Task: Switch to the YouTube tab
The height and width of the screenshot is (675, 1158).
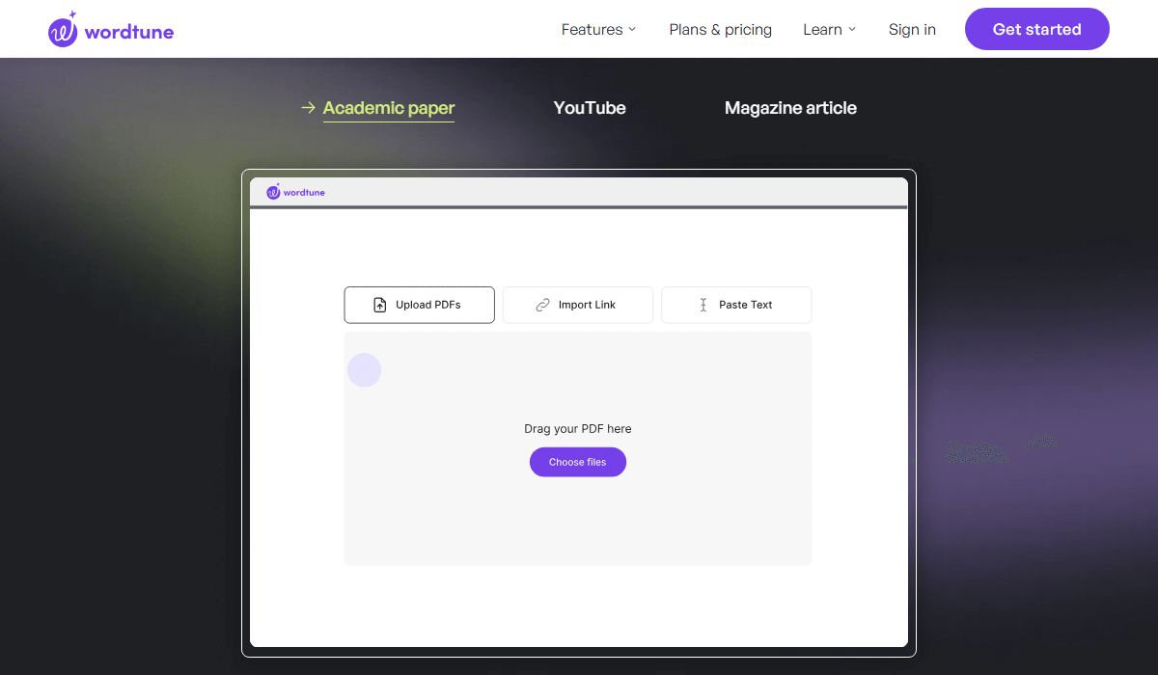Action: pos(590,108)
